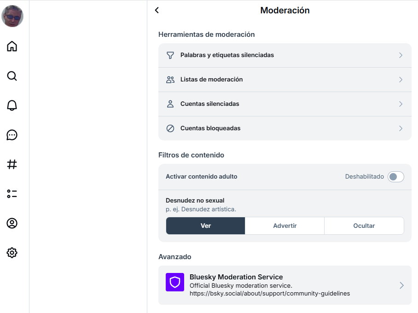Screen dimensions: 418x313
Task: Select Advertir for Desnudez no sexual
Action: [284, 226]
